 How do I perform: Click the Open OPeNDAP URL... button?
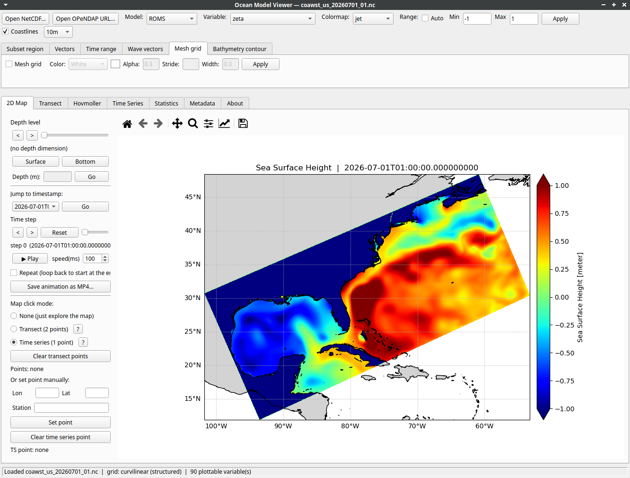click(86, 18)
